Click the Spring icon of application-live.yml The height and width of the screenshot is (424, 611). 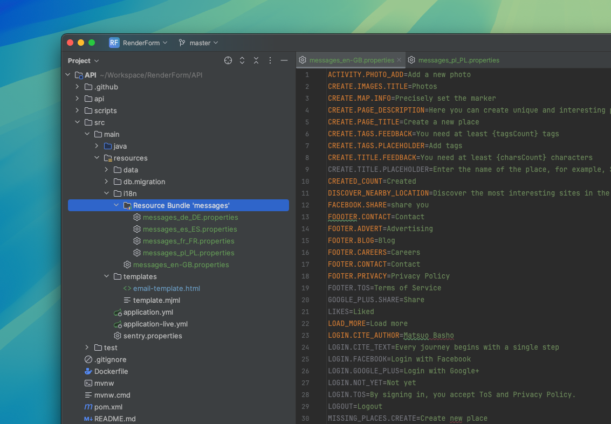(x=118, y=324)
